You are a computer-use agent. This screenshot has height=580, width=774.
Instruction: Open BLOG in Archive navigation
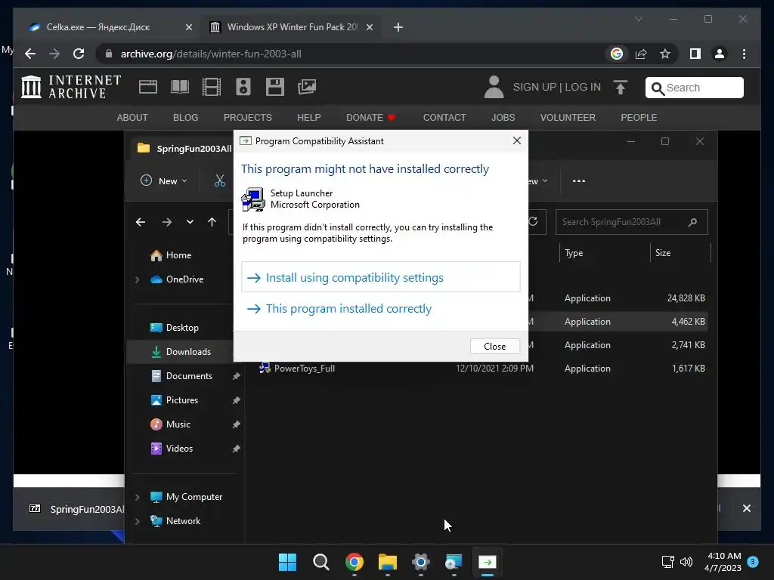click(x=186, y=117)
